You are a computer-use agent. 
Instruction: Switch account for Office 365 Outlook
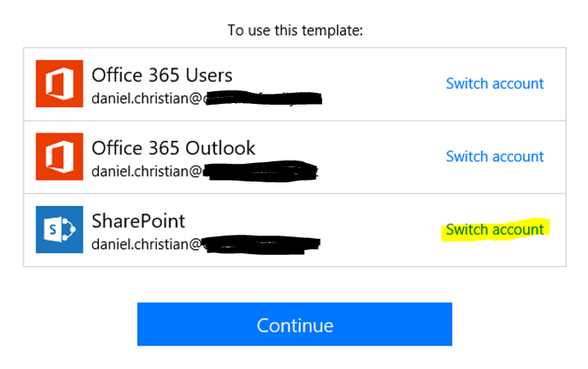pos(494,156)
